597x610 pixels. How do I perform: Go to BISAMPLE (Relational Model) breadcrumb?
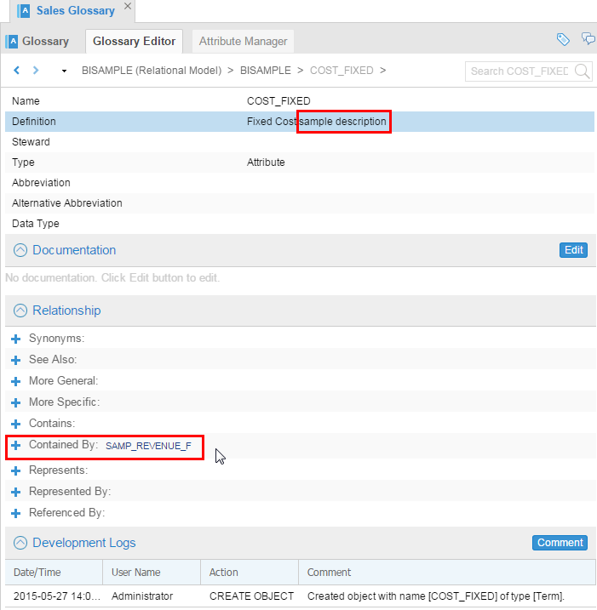click(x=152, y=71)
